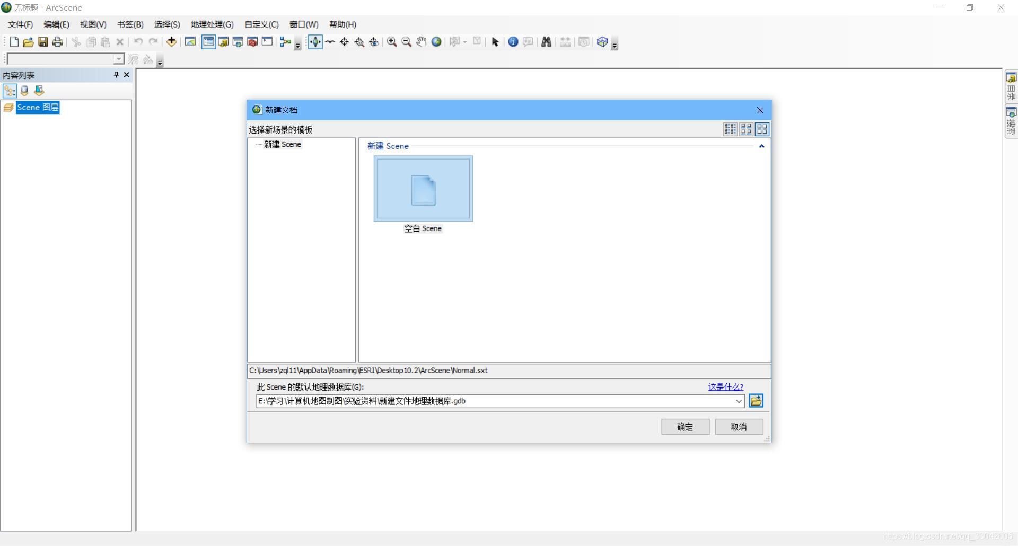
Task: Select the Center on Target tool
Action: click(x=344, y=42)
